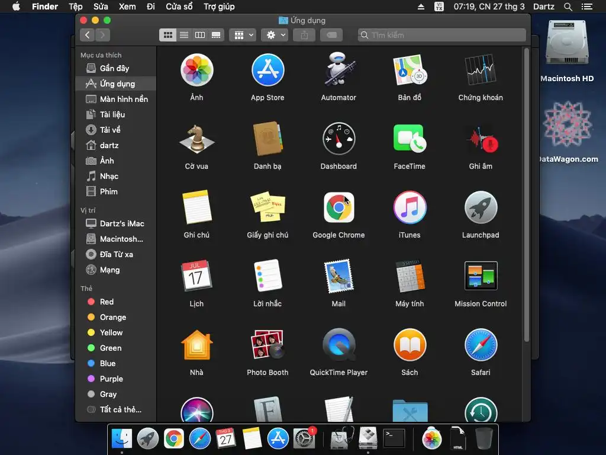This screenshot has height=455, width=606.
Task: Select the Nhà home app
Action: (196, 345)
